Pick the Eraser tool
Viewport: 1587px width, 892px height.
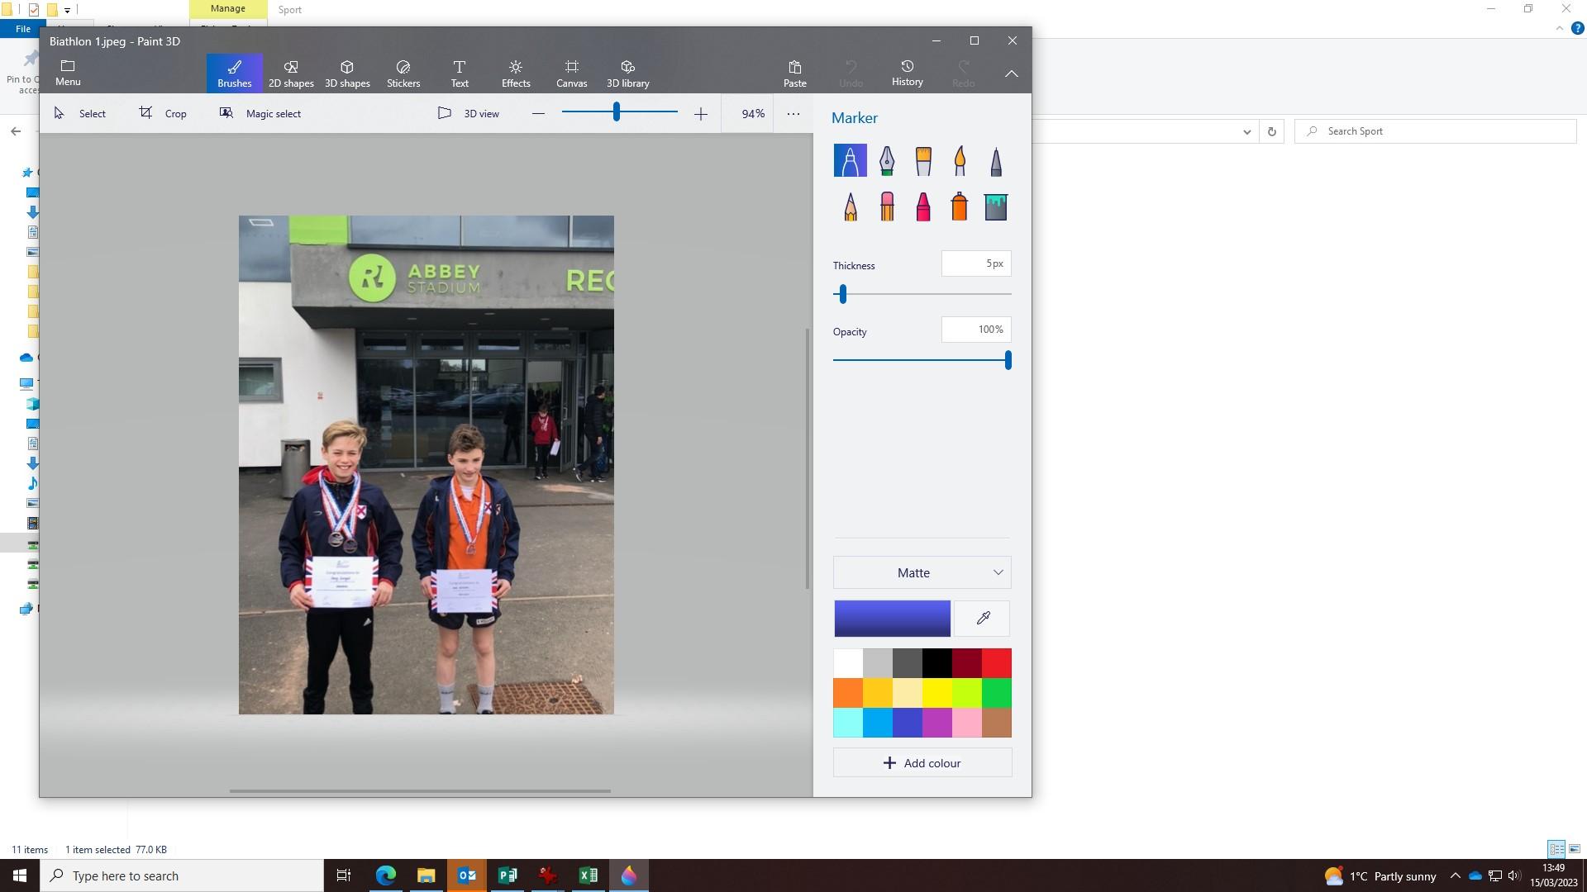click(x=886, y=206)
